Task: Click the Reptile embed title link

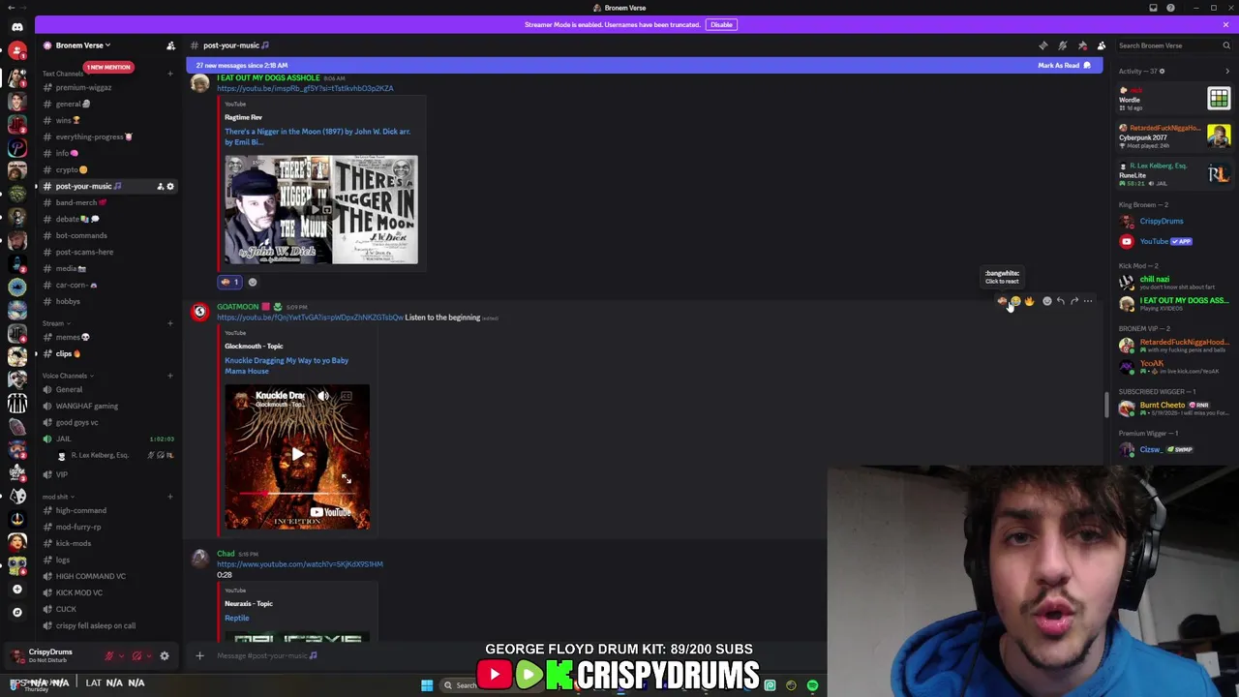Action: [x=237, y=618]
